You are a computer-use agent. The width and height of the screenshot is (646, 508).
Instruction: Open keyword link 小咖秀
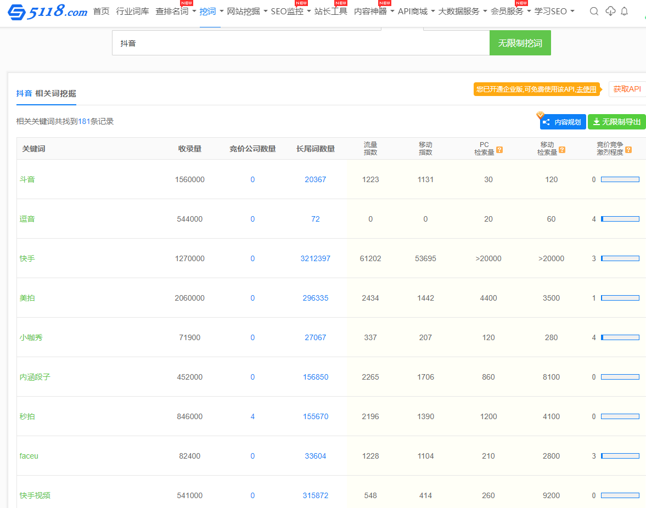[x=31, y=337]
